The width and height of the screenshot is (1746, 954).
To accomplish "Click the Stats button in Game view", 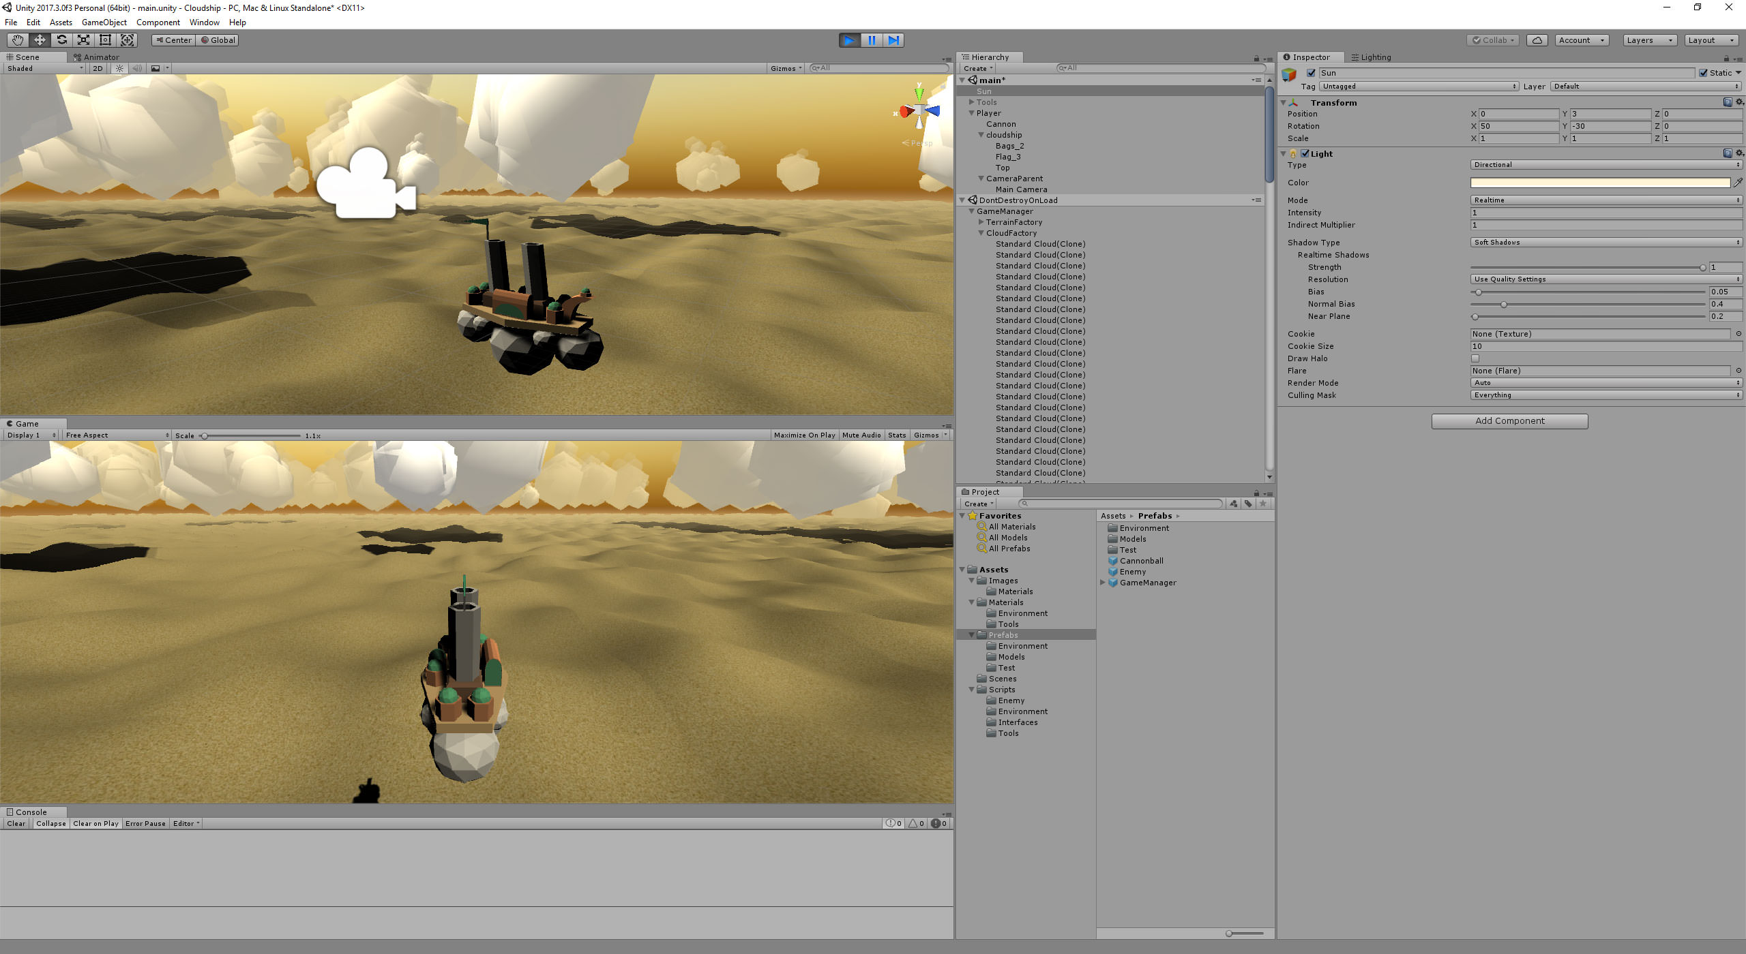I will [x=897, y=435].
